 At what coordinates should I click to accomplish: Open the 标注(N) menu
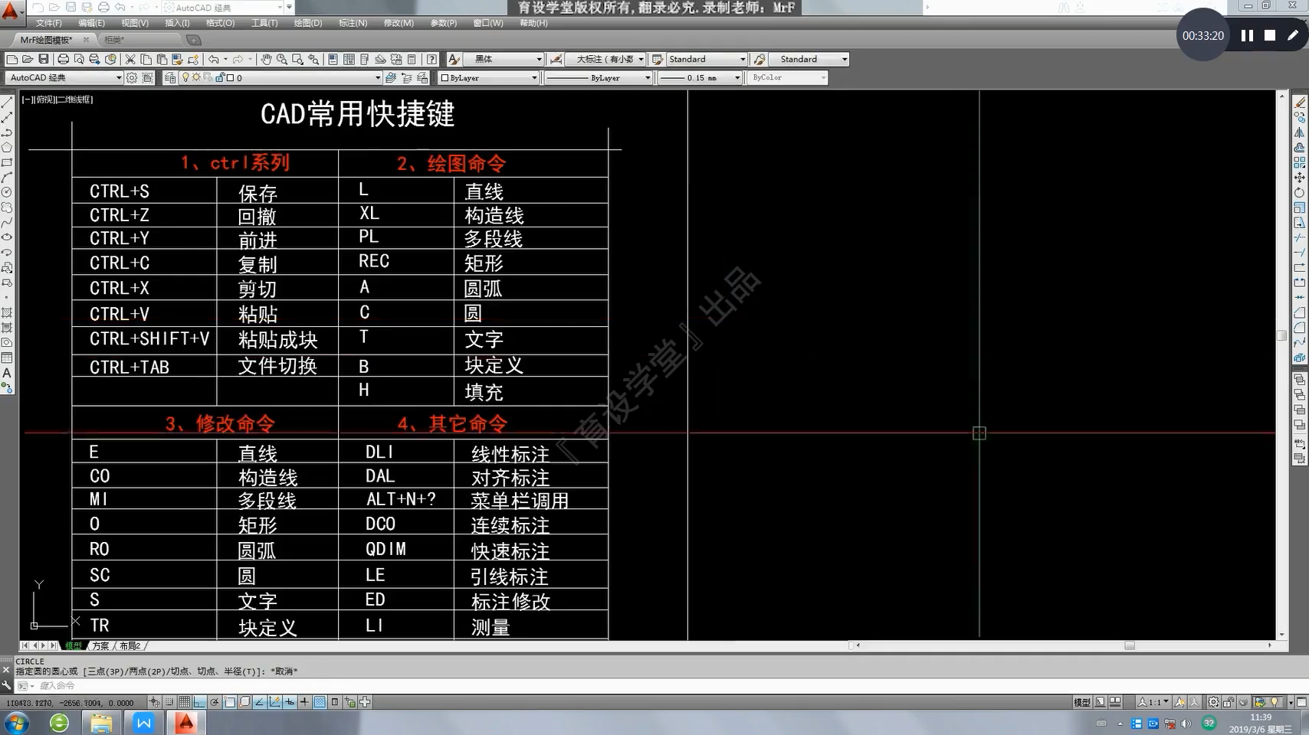point(353,23)
